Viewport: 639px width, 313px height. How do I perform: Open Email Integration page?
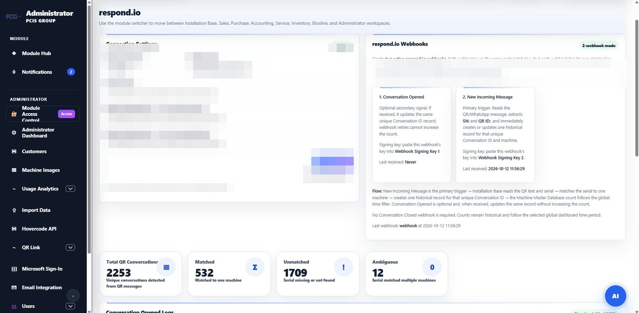[x=42, y=287]
